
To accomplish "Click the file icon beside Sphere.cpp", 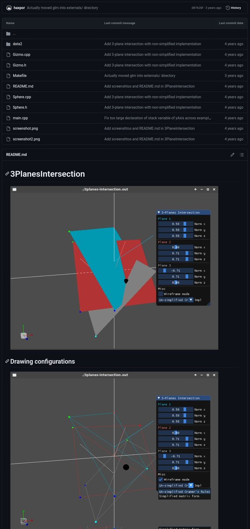I will pos(8,97).
